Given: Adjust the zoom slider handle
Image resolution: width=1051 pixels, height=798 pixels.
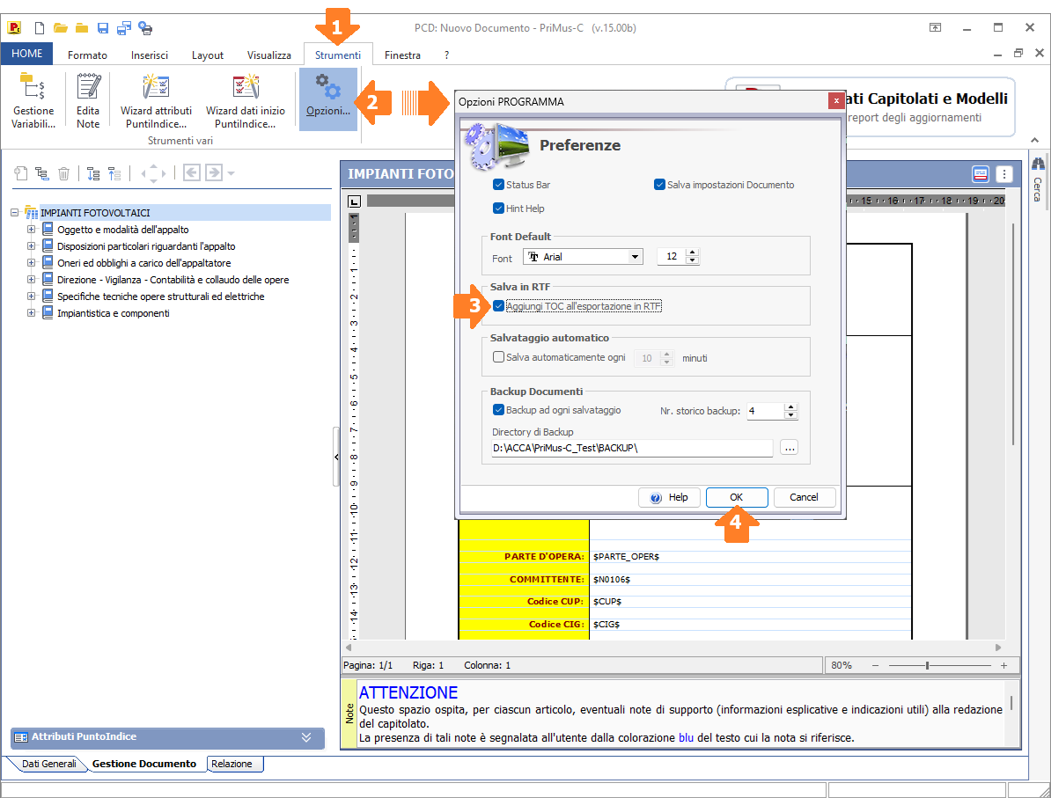Looking at the screenshot, I should pos(927,665).
